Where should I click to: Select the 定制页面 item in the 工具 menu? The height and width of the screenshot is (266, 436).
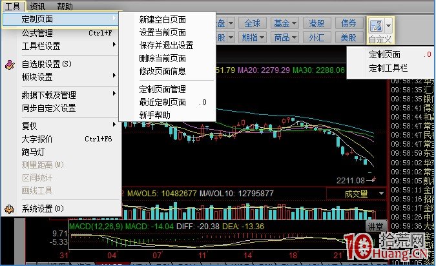pyautogui.click(x=60, y=19)
